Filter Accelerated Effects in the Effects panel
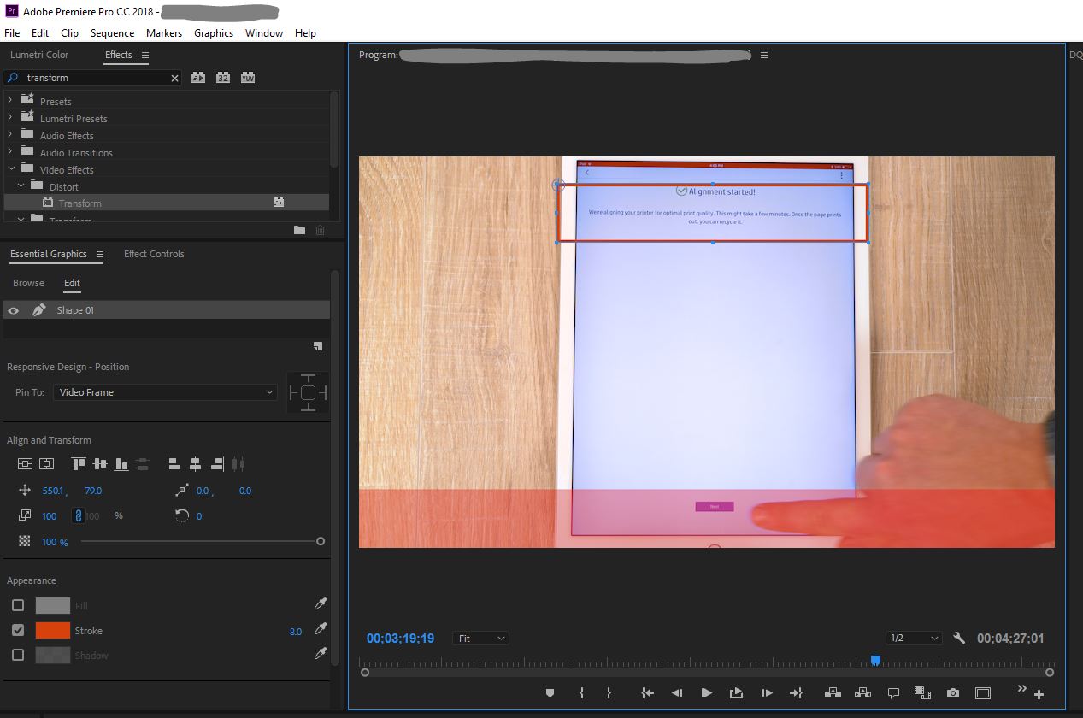Image resolution: width=1083 pixels, height=718 pixels. pos(197,77)
